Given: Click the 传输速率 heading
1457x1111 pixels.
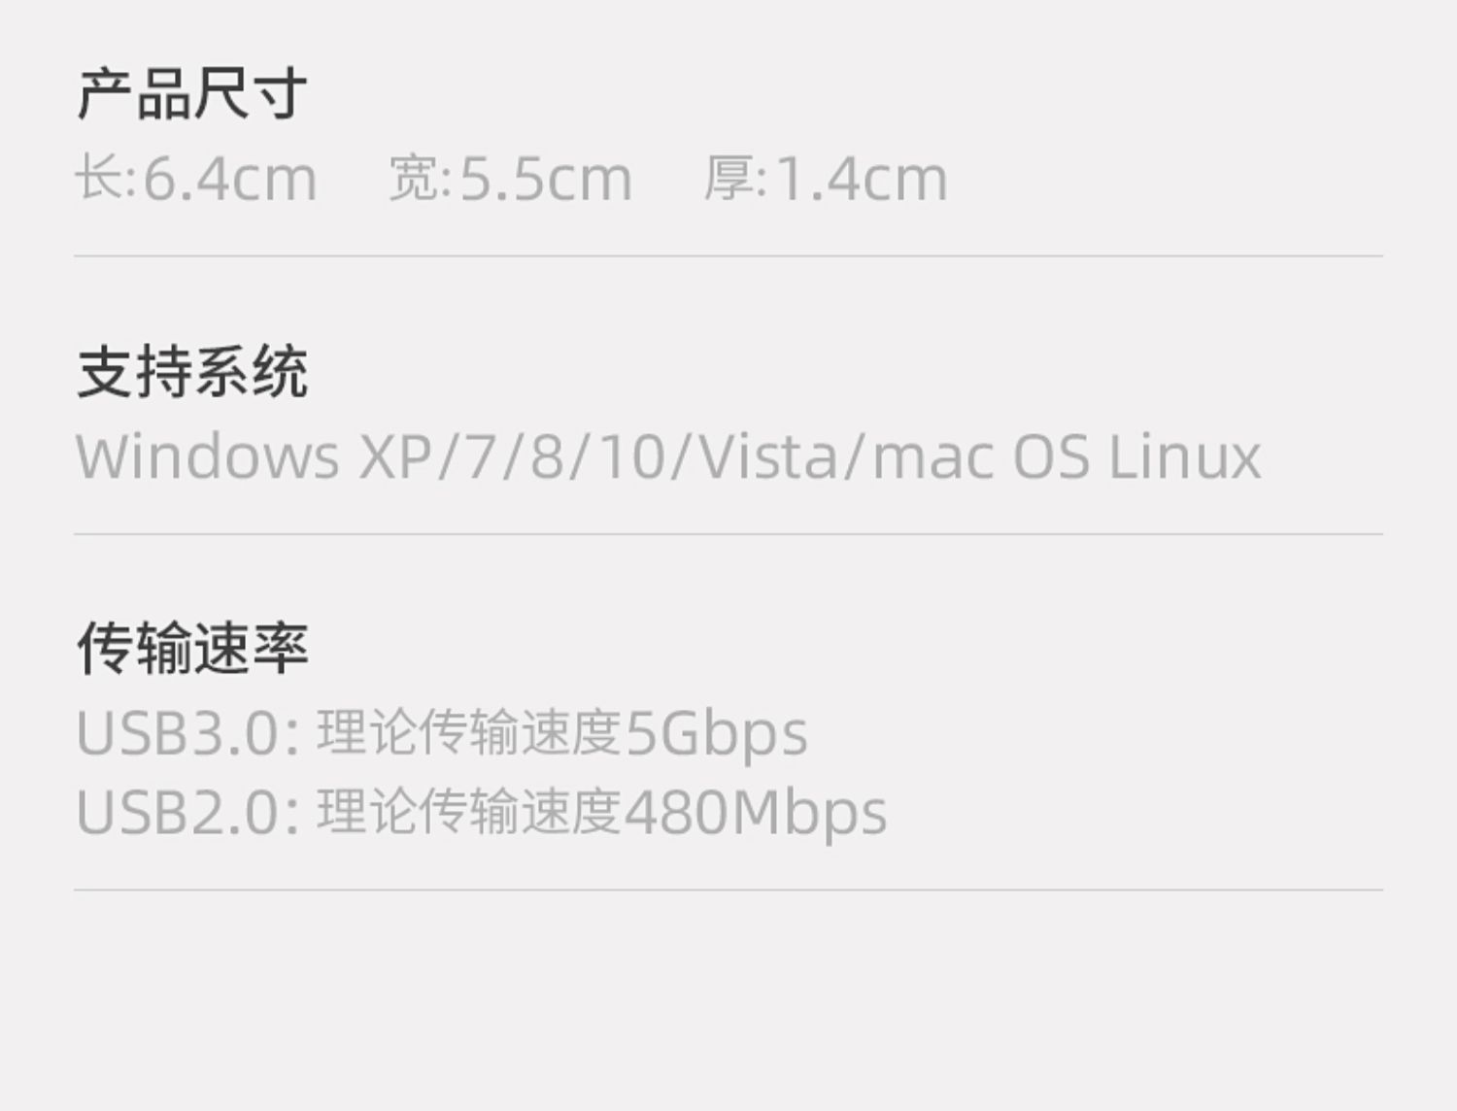Looking at the screenshot, I should (192, 648).
